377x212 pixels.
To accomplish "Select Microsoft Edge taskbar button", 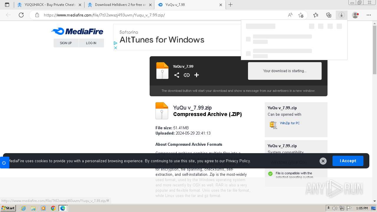I will 63,208.
